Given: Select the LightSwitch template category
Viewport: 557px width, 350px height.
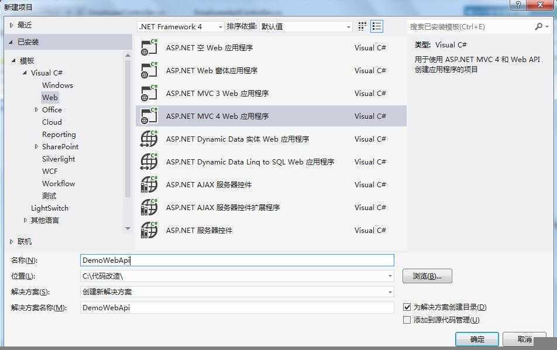Looking at the screenshot, I should tap(50, 208).
